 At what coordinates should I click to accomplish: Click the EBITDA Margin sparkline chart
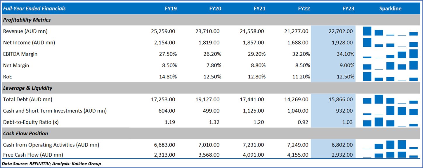[x=390, y=54]
